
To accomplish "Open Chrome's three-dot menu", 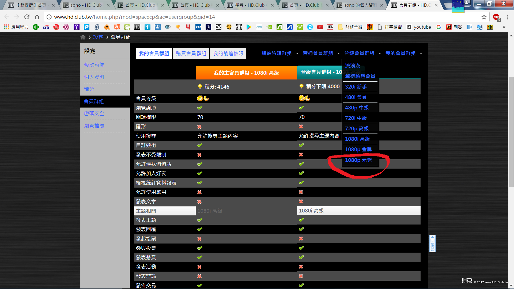I will 508,17.
